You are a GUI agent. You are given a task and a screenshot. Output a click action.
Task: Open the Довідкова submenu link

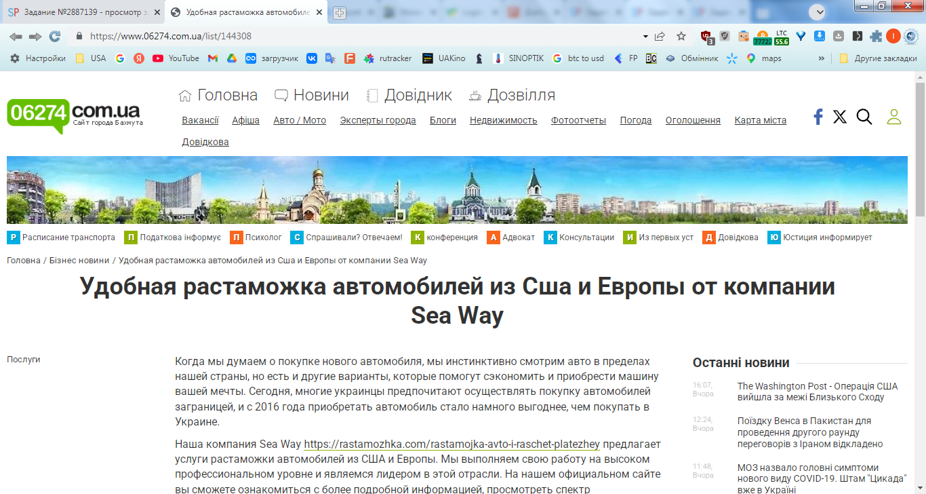205,142
